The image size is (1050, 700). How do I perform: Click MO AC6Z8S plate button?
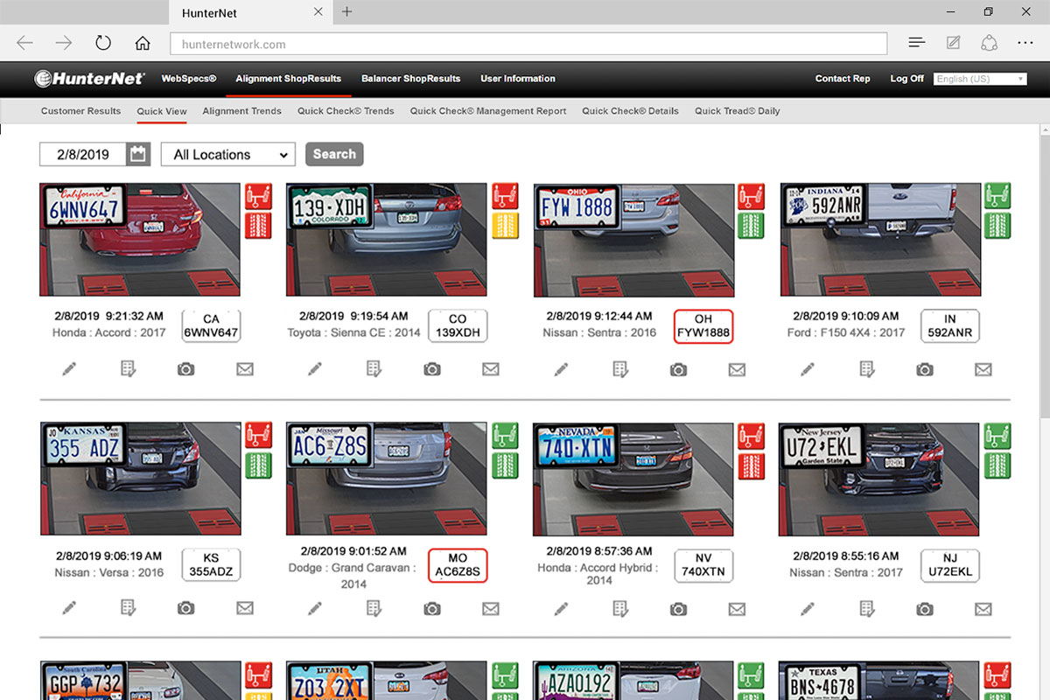458,565
